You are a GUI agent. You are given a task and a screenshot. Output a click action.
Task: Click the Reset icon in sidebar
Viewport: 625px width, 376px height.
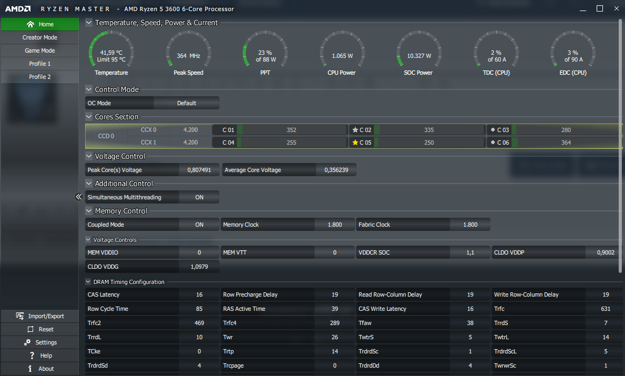pos(30,329)
